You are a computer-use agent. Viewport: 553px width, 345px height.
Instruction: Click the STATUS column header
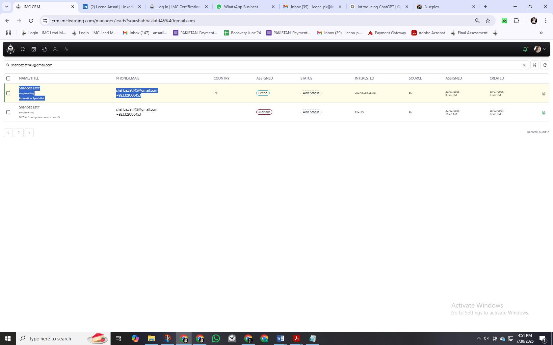pos(306,78)
